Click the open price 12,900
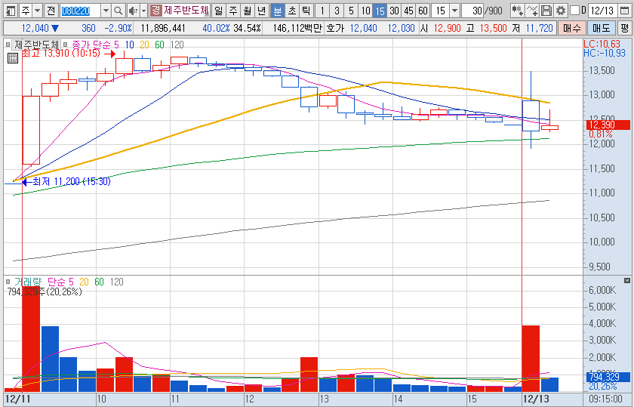This screenshot has width=634, height=407. tap(447, 28)
